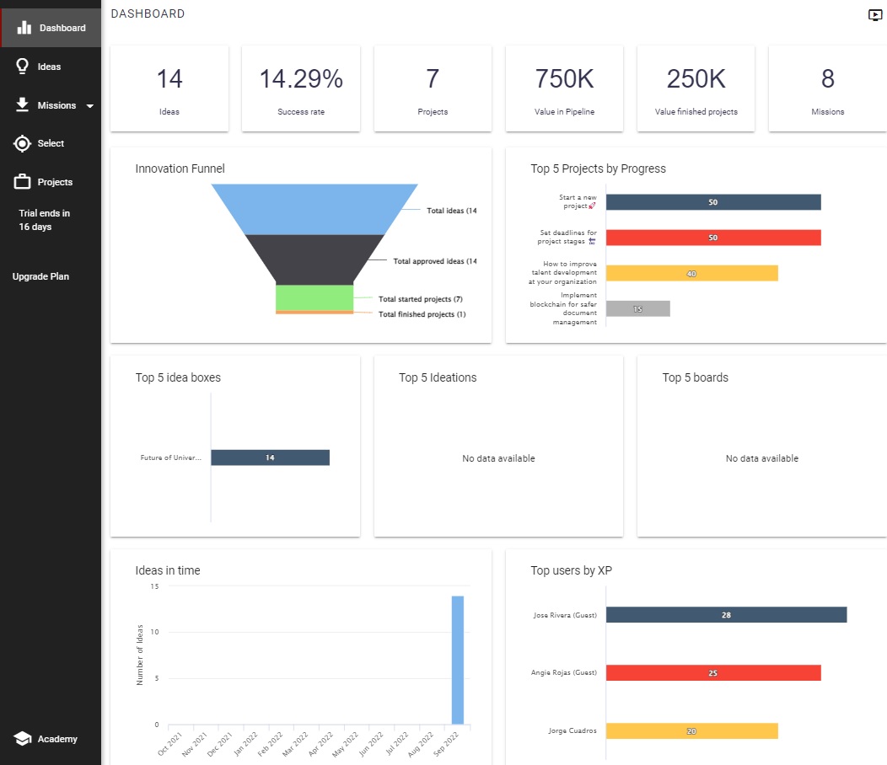The width and height of the screenshot is (887, 765).
Task: Open the Ideas menu item
Action: (49, 67)
